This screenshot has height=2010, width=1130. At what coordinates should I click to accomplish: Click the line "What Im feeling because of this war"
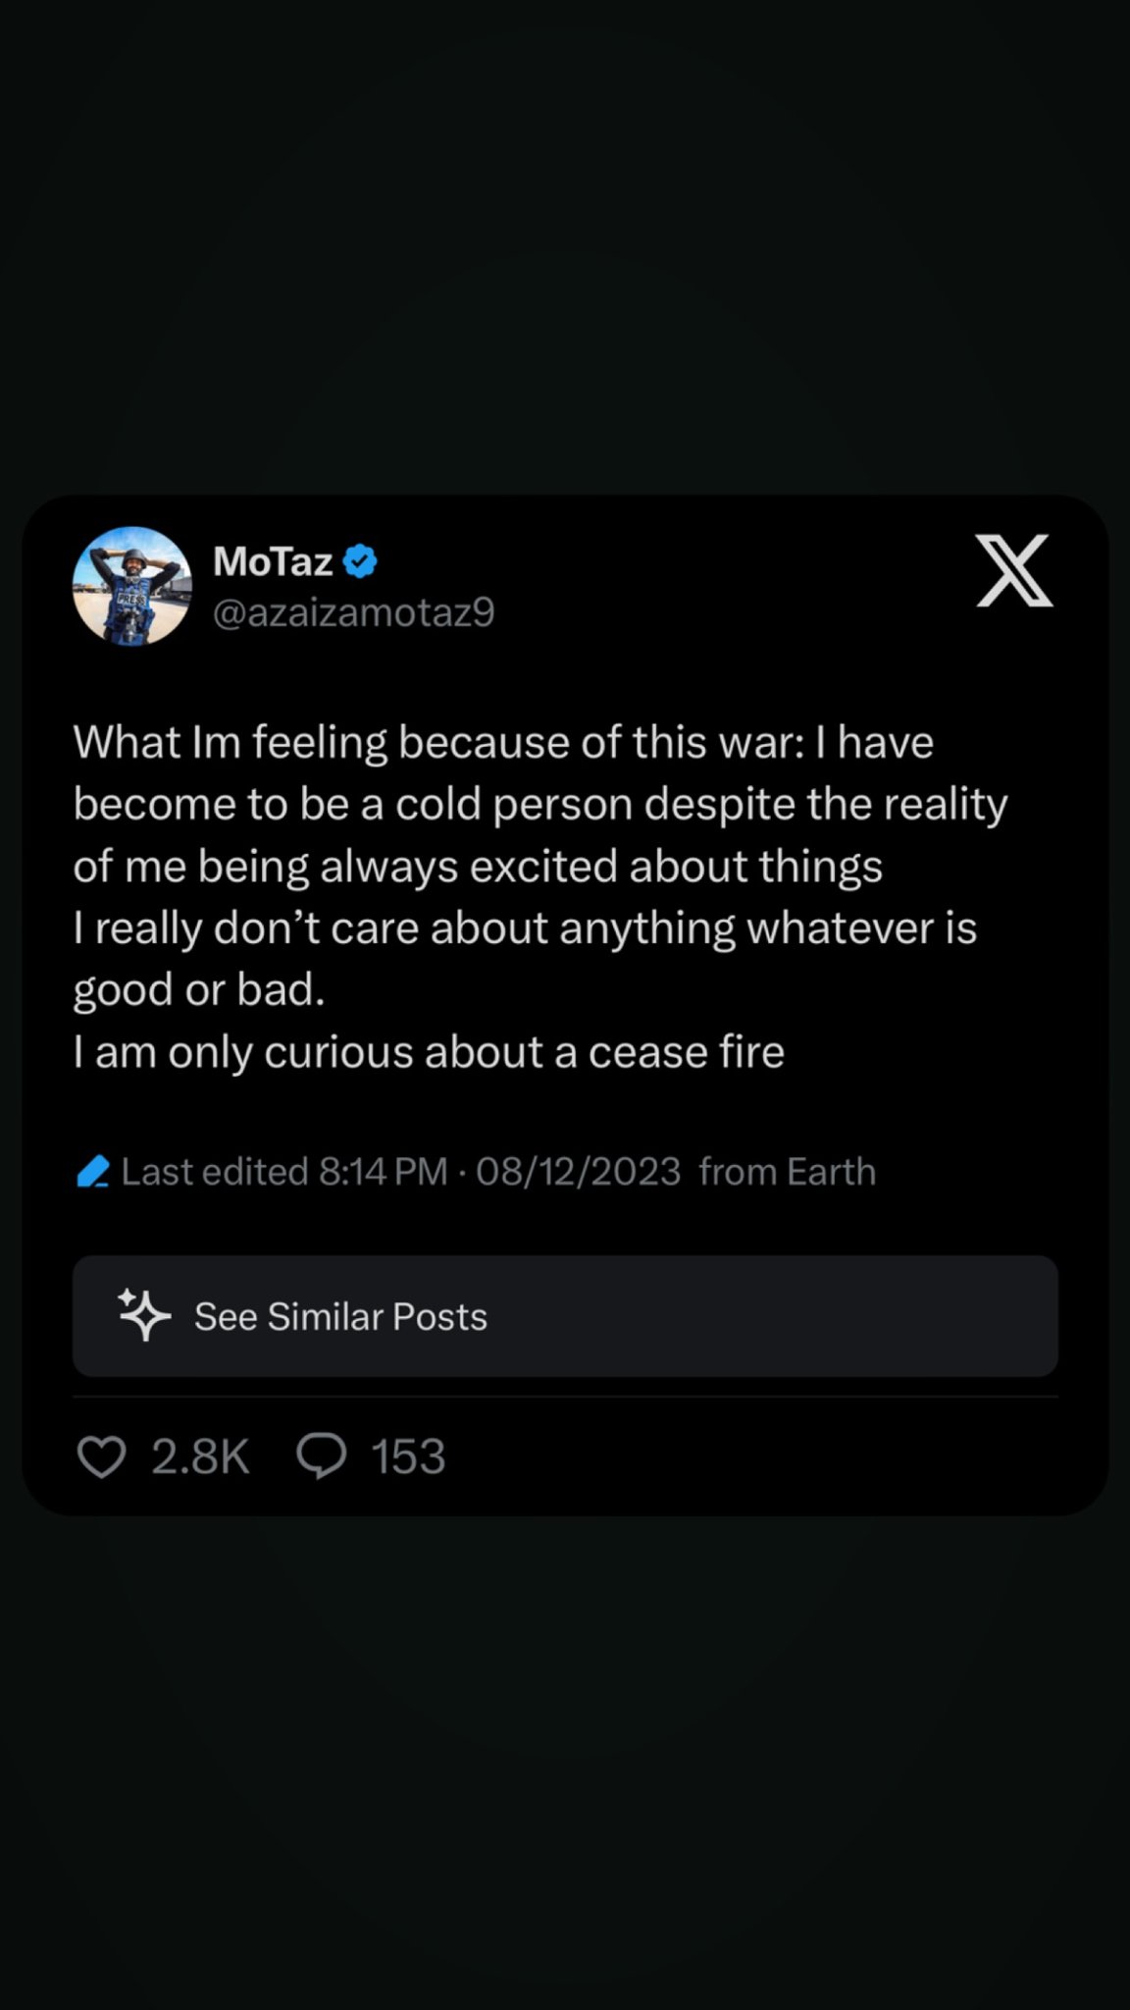[502, 742]
